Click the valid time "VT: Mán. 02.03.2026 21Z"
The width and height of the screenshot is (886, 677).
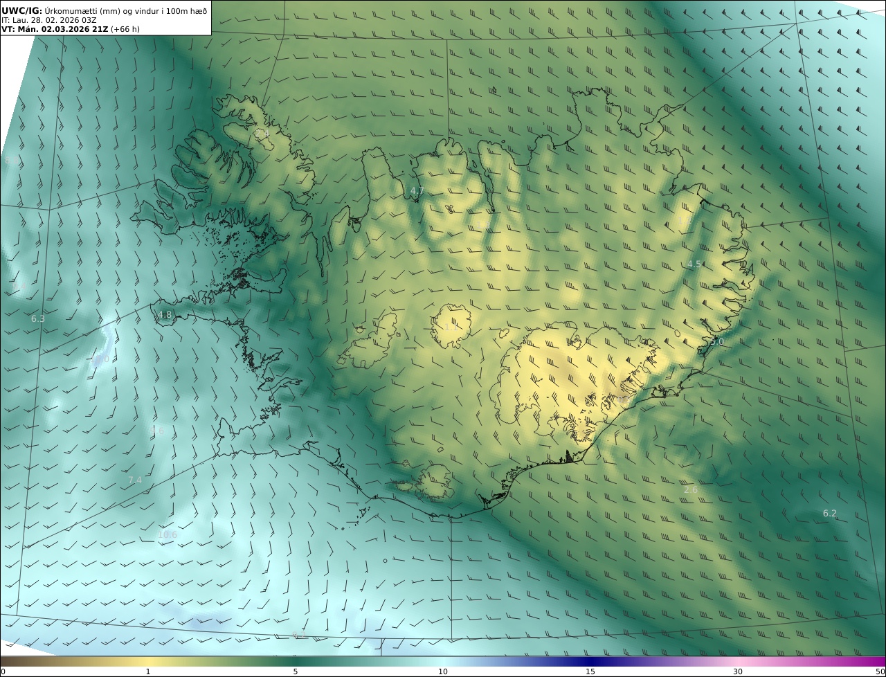click(54, 29)
